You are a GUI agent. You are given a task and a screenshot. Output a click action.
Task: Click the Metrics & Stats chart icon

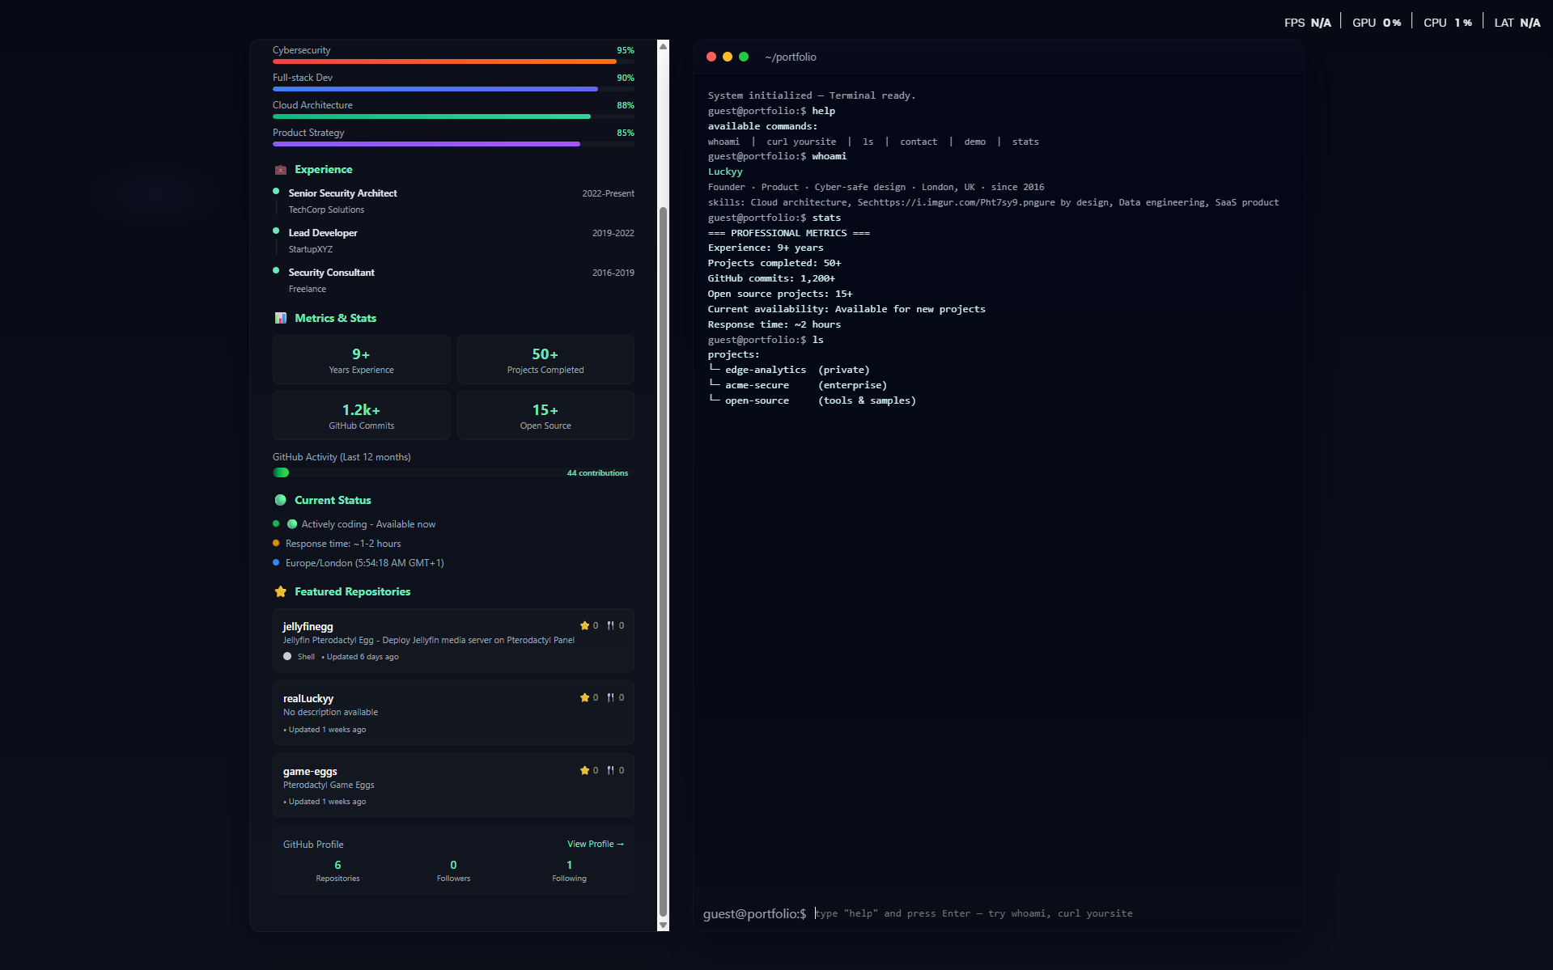tap(281, 319)
